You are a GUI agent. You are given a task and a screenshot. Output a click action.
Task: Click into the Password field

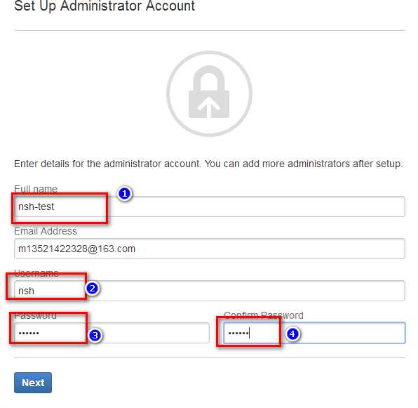tap(112, 333)
